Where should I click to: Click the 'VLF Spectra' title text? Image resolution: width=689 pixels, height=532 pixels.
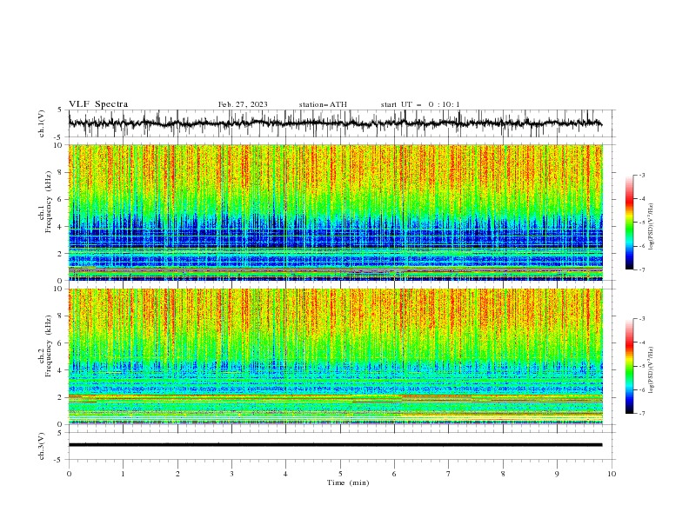click(98, 104)
